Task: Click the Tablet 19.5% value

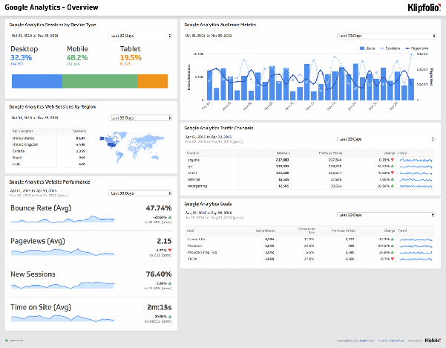Action: coord(131,57)
